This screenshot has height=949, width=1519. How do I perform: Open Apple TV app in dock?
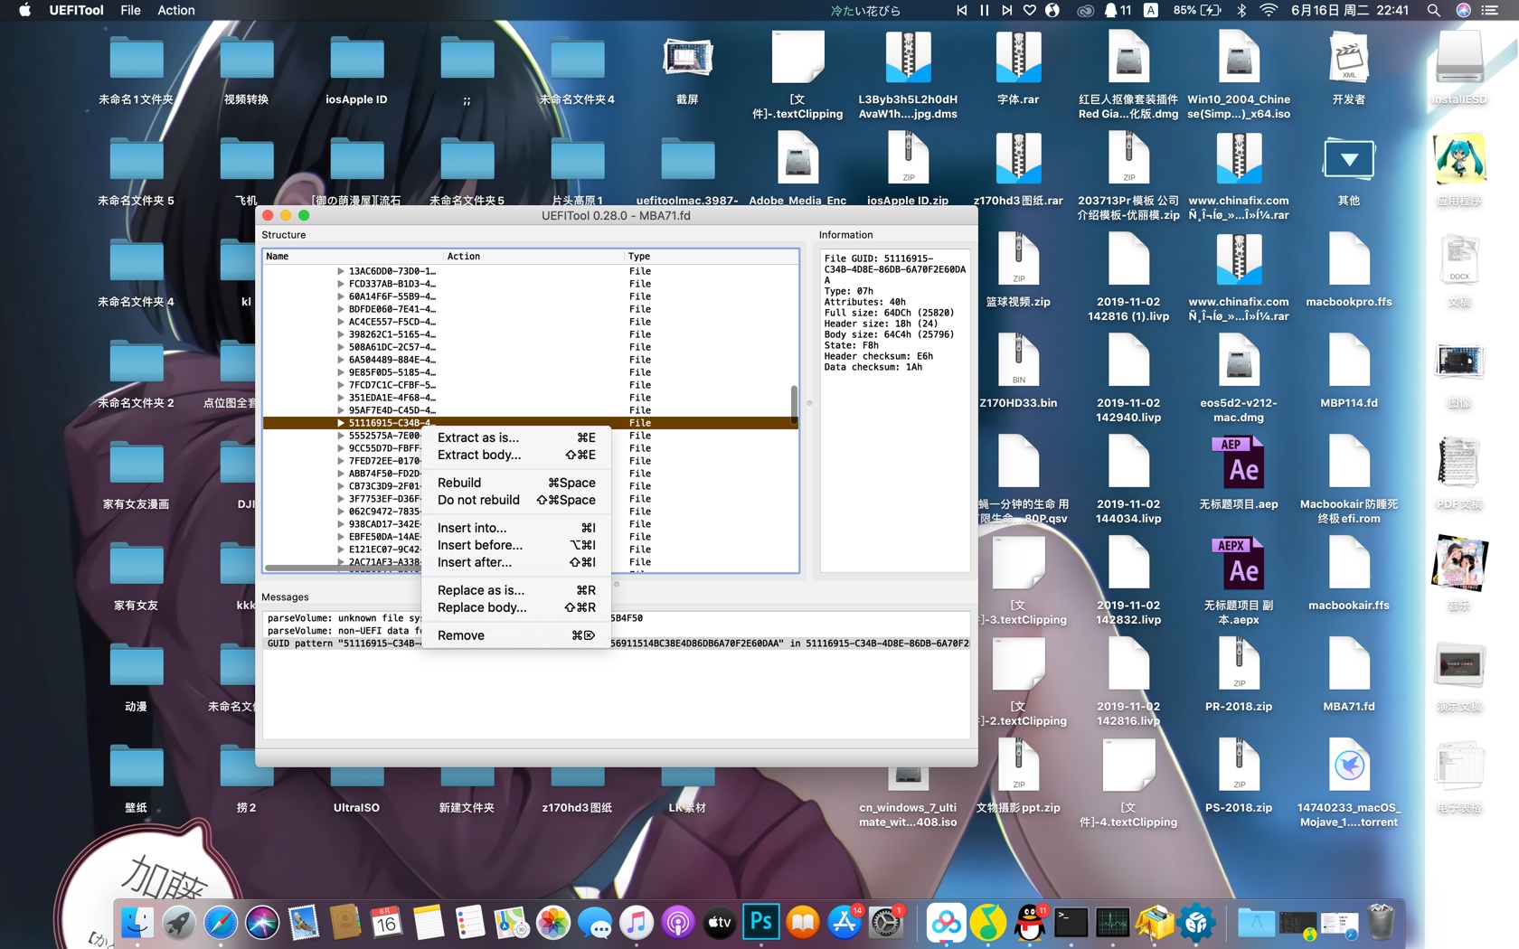[x=720, y=923]
